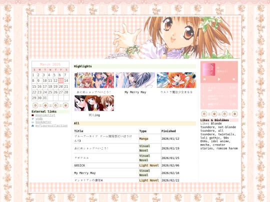Click the Manga type tag
270x202 pixels.
[x=144, y=139]
